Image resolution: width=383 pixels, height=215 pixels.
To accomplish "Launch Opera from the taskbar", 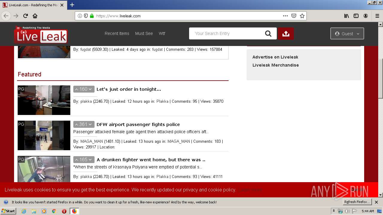I will (x=64, y=211).
